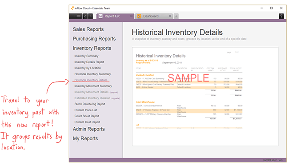
Task: Expand the Admin Reports section
Action: [88, 129]
